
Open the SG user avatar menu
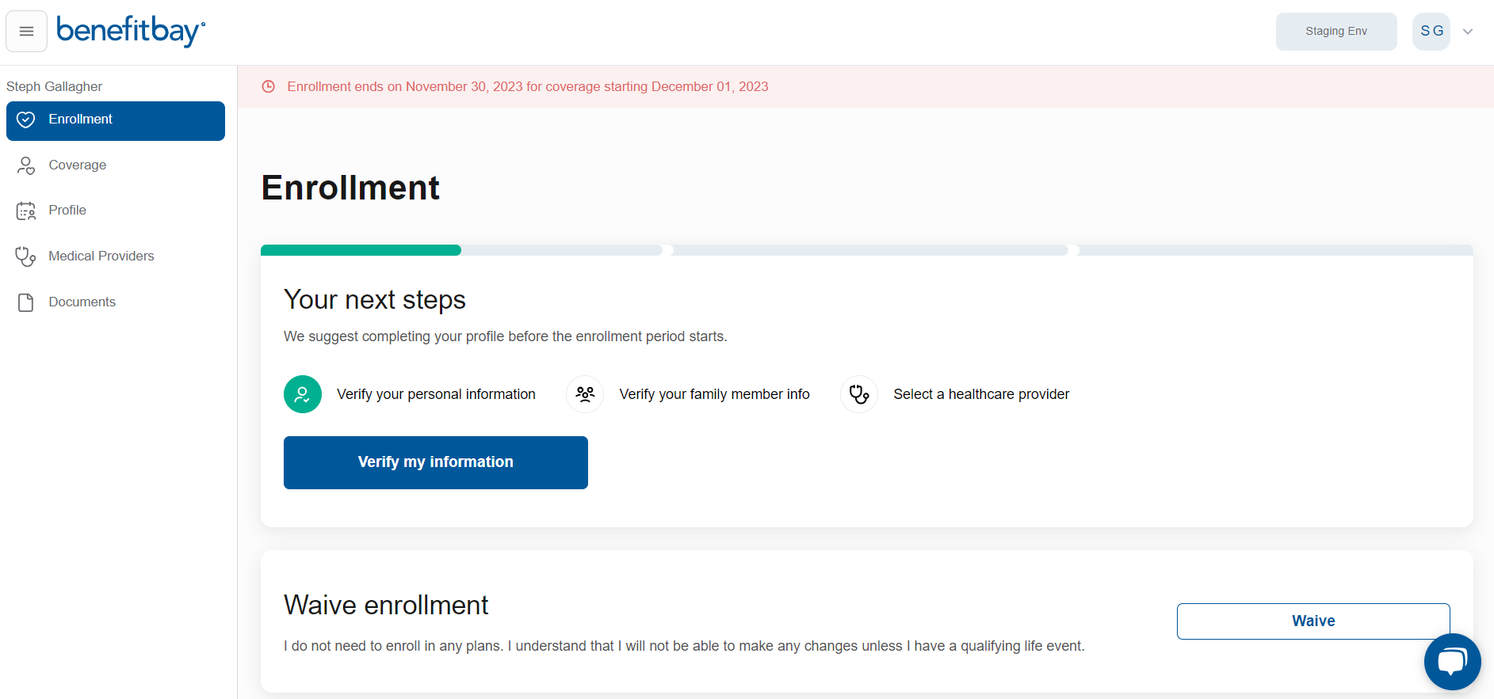point(1431,32)
